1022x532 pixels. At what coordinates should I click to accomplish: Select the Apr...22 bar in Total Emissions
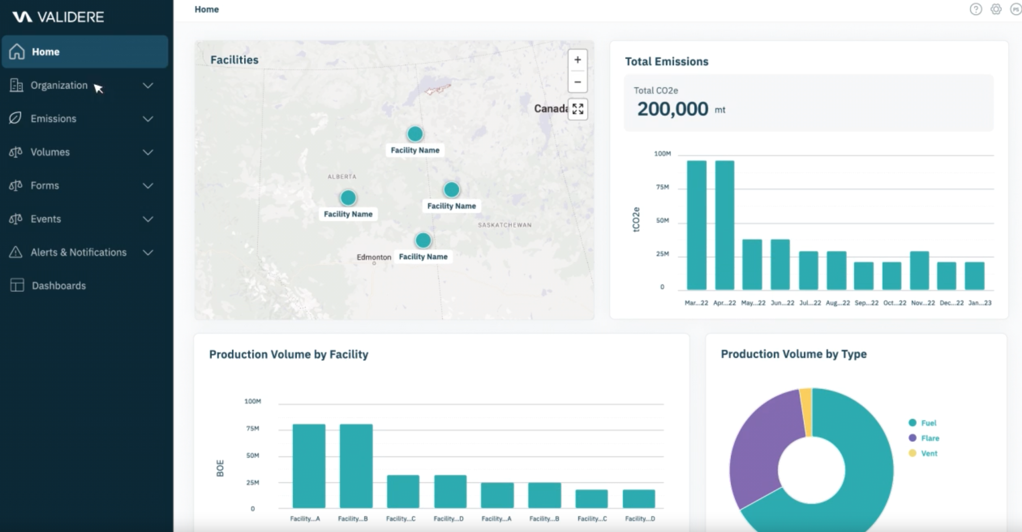click(724, 225)
